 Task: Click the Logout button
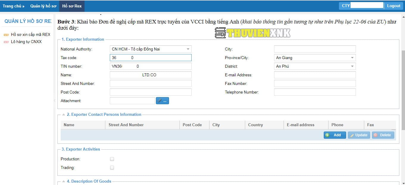tap(394, 6)
